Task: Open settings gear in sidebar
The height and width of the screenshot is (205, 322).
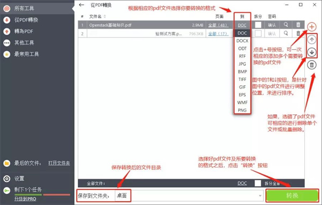Action: pyautogui.click(x=7, y=179)
